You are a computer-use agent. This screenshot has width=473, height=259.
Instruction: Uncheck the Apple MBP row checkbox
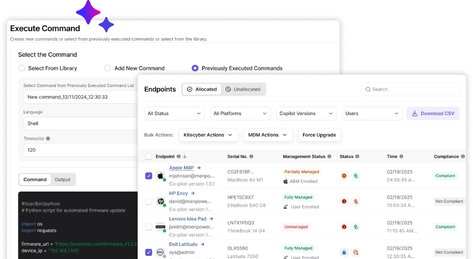click(x=149, y=175)
